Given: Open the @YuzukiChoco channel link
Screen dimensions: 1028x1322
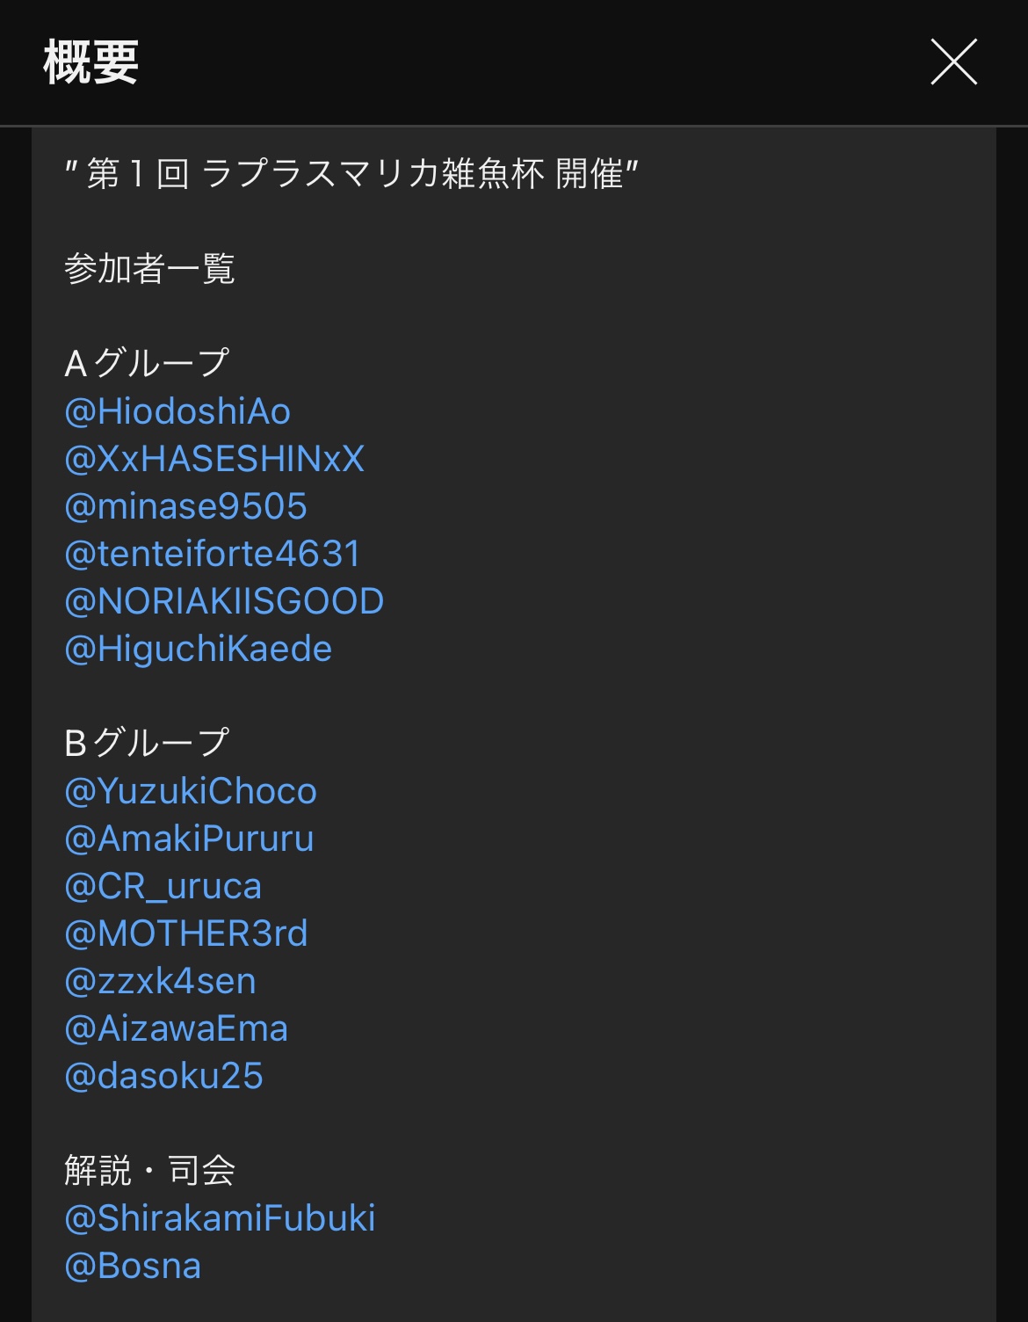Looking at the screenshot, I should tap(191, 791).
